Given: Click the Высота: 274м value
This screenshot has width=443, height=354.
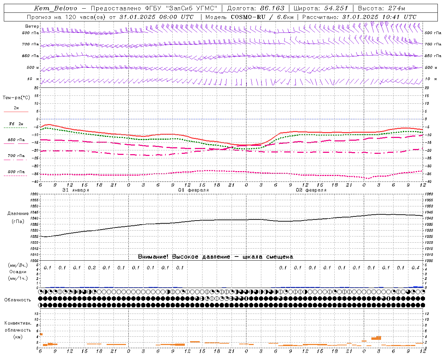Looking at the screenshot, I should [381, 8].
